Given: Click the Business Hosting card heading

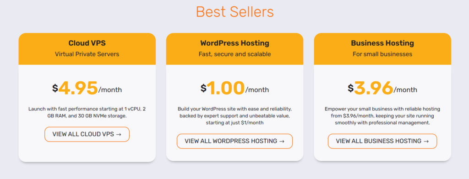Looking at the screenshot, I should click(x=382, y=43).
